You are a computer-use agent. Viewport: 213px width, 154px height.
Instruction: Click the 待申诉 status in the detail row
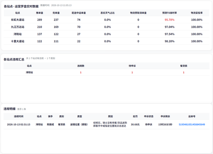(149, 125)
